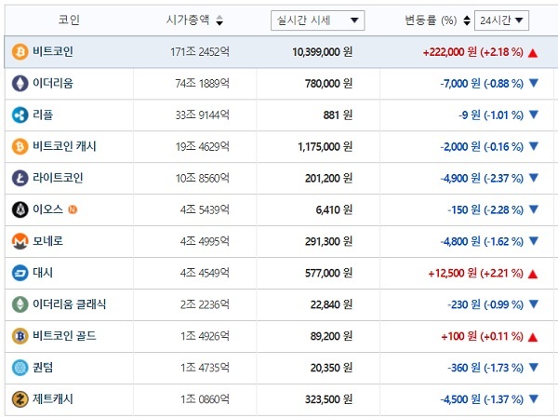Click the price 577,000 원
The height and width of the screenshot is (418, 558).
pos(328,274)
